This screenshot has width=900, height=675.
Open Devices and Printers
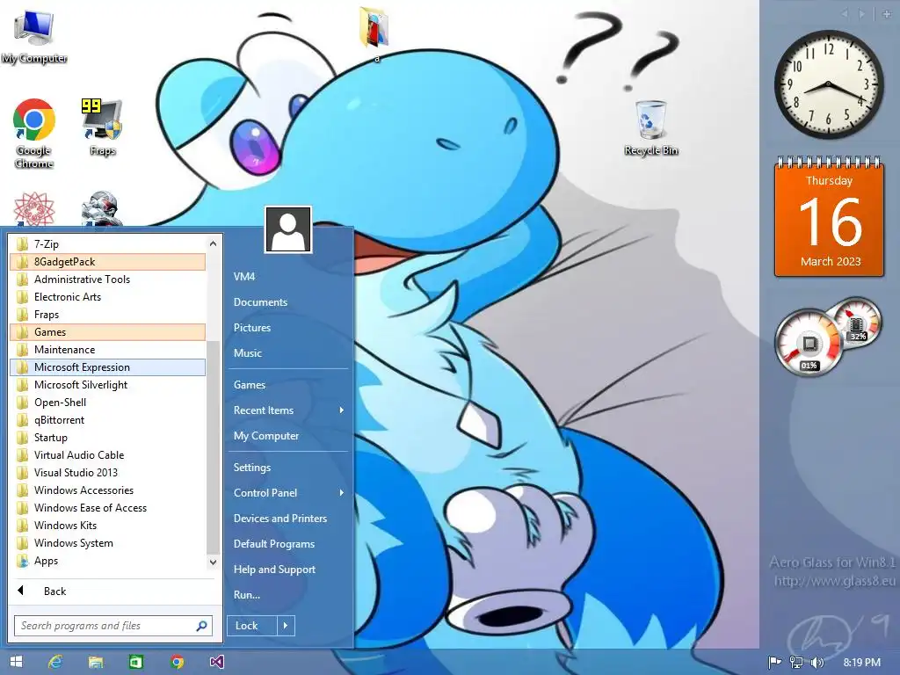pyautogui.click(x=280, y=519)
